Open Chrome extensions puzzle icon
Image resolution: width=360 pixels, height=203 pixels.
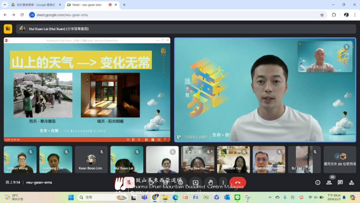pos(334,15)
